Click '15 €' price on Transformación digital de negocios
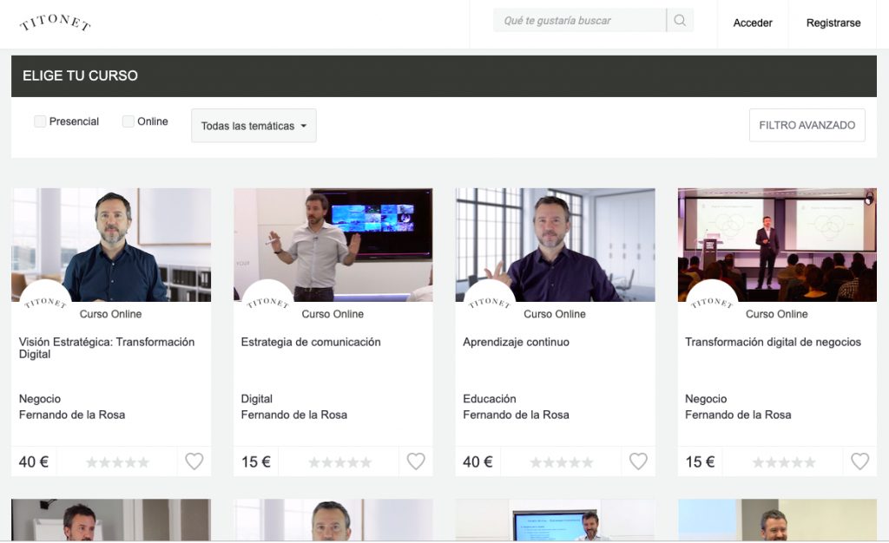889x543 pixels. click(700, 462)
